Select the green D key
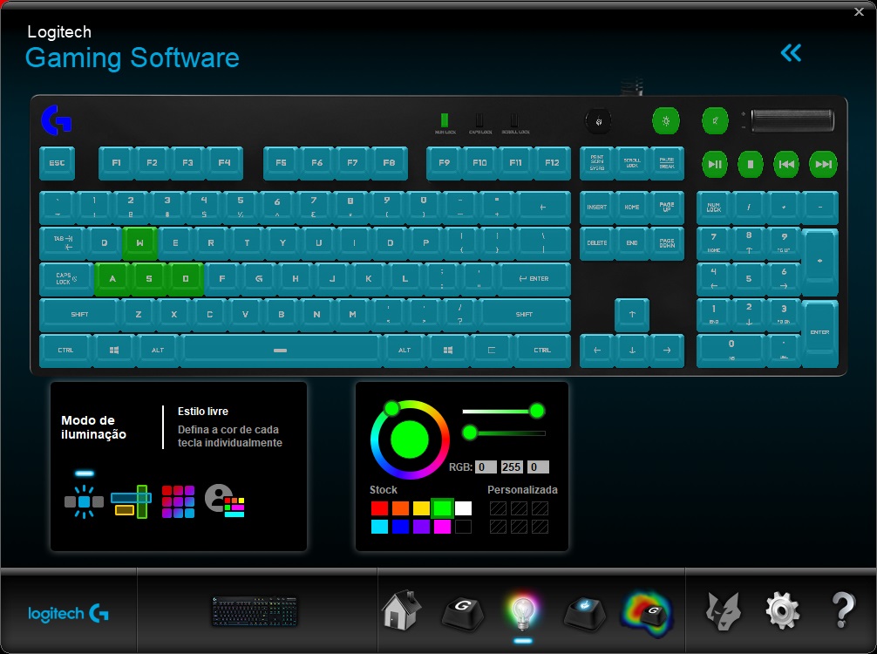 [x=185, y=279]
